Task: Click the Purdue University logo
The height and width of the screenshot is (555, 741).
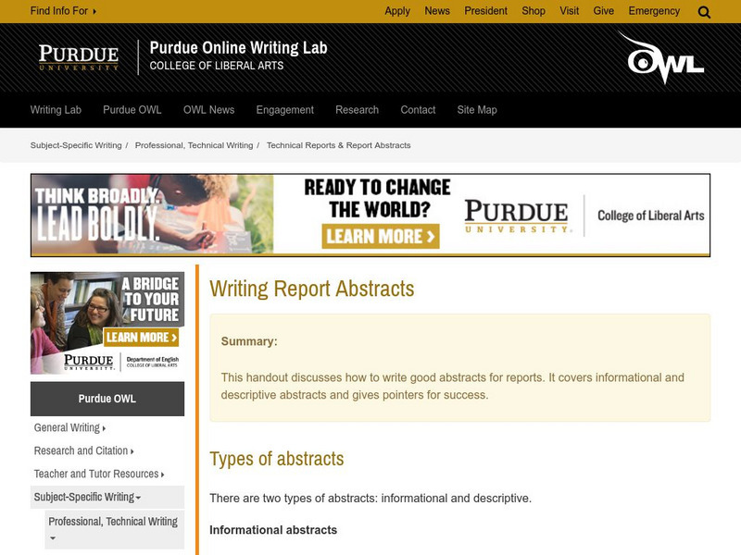Action: click(x=79, y=57)
